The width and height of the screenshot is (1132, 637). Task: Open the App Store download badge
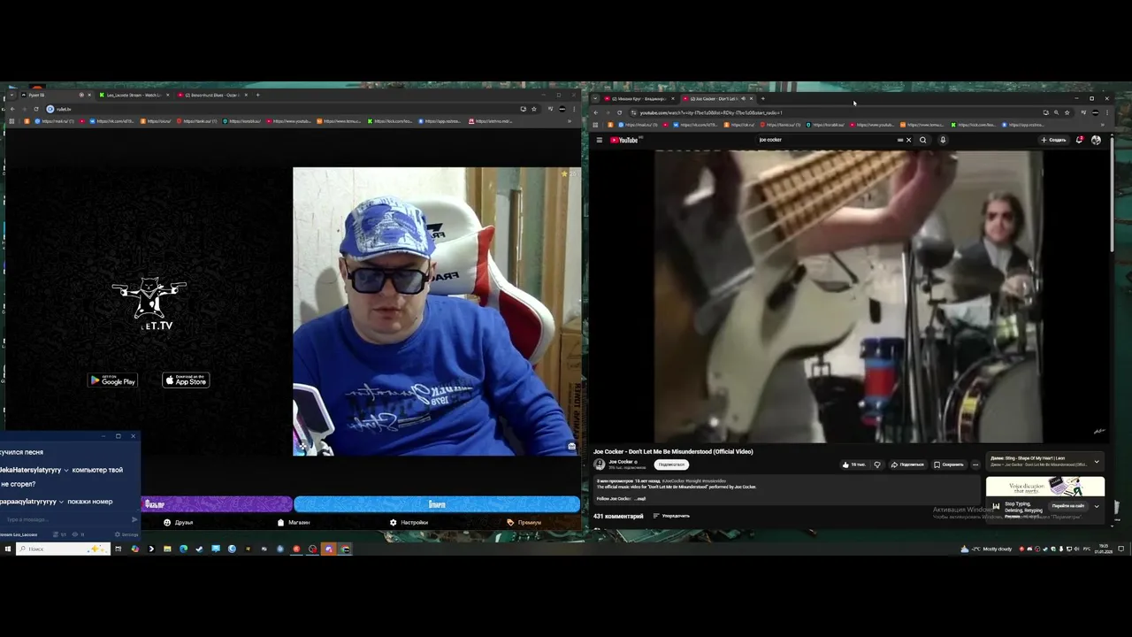point(186,380)
